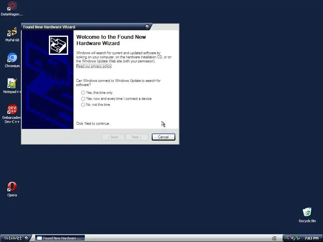Click the 'Found New Hardware Wizard' title bar text
323x242 pixels.
click(x=49, y=27)
